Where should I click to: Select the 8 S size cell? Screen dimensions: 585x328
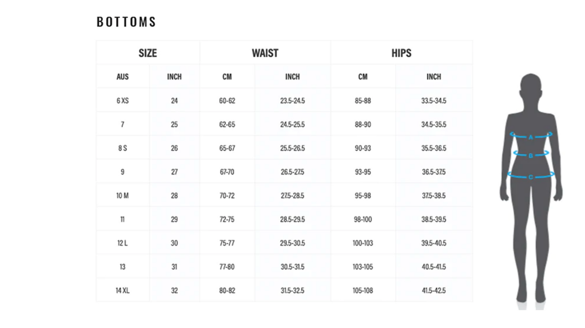point(123,148)
